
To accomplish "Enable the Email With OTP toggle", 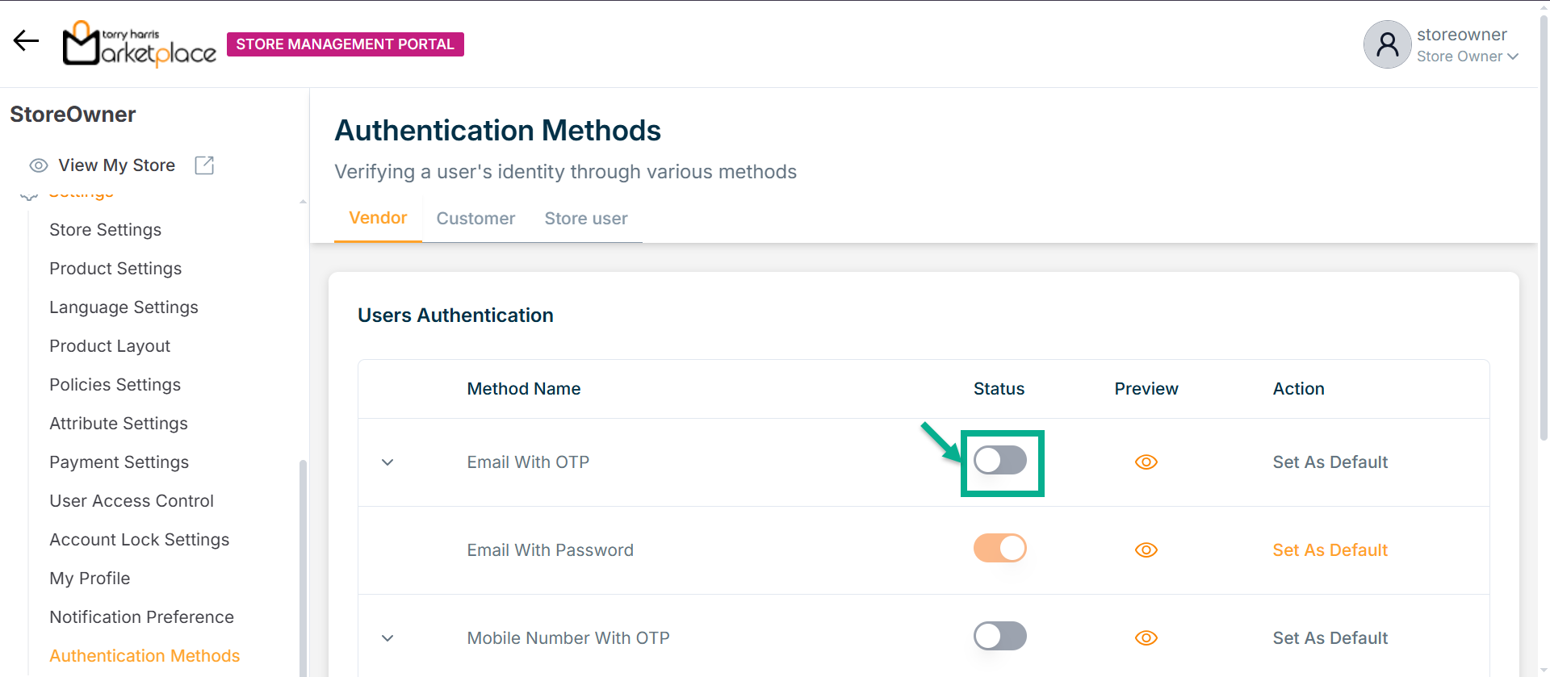I will pos(999,461).
